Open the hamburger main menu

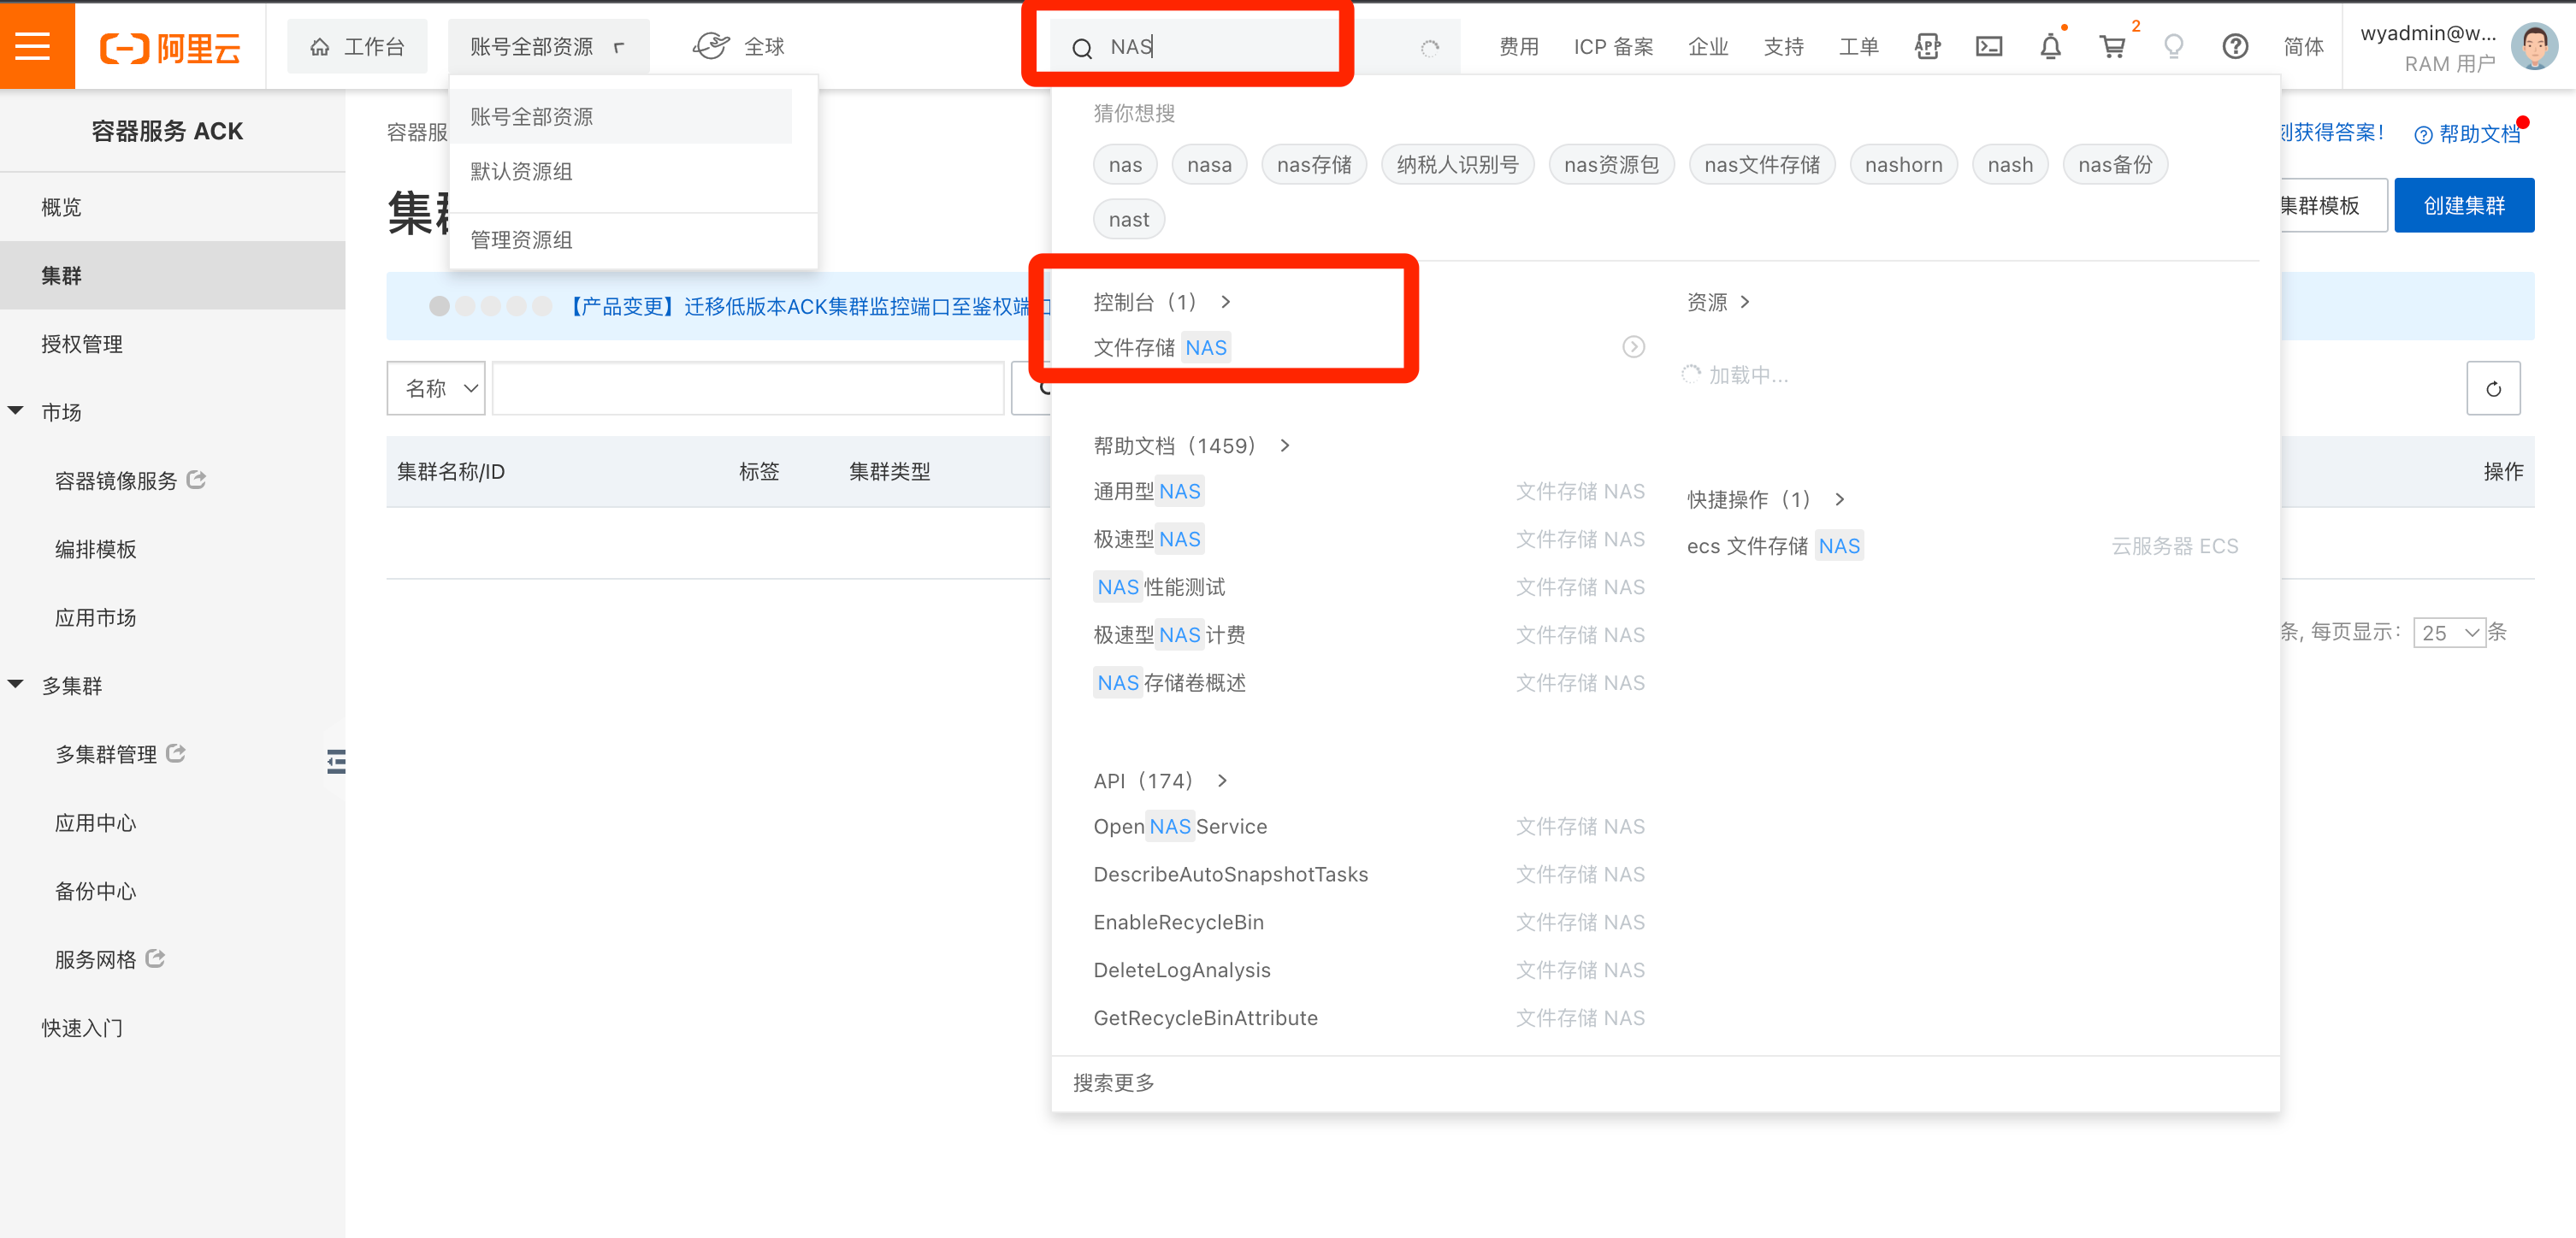(33, 46)
